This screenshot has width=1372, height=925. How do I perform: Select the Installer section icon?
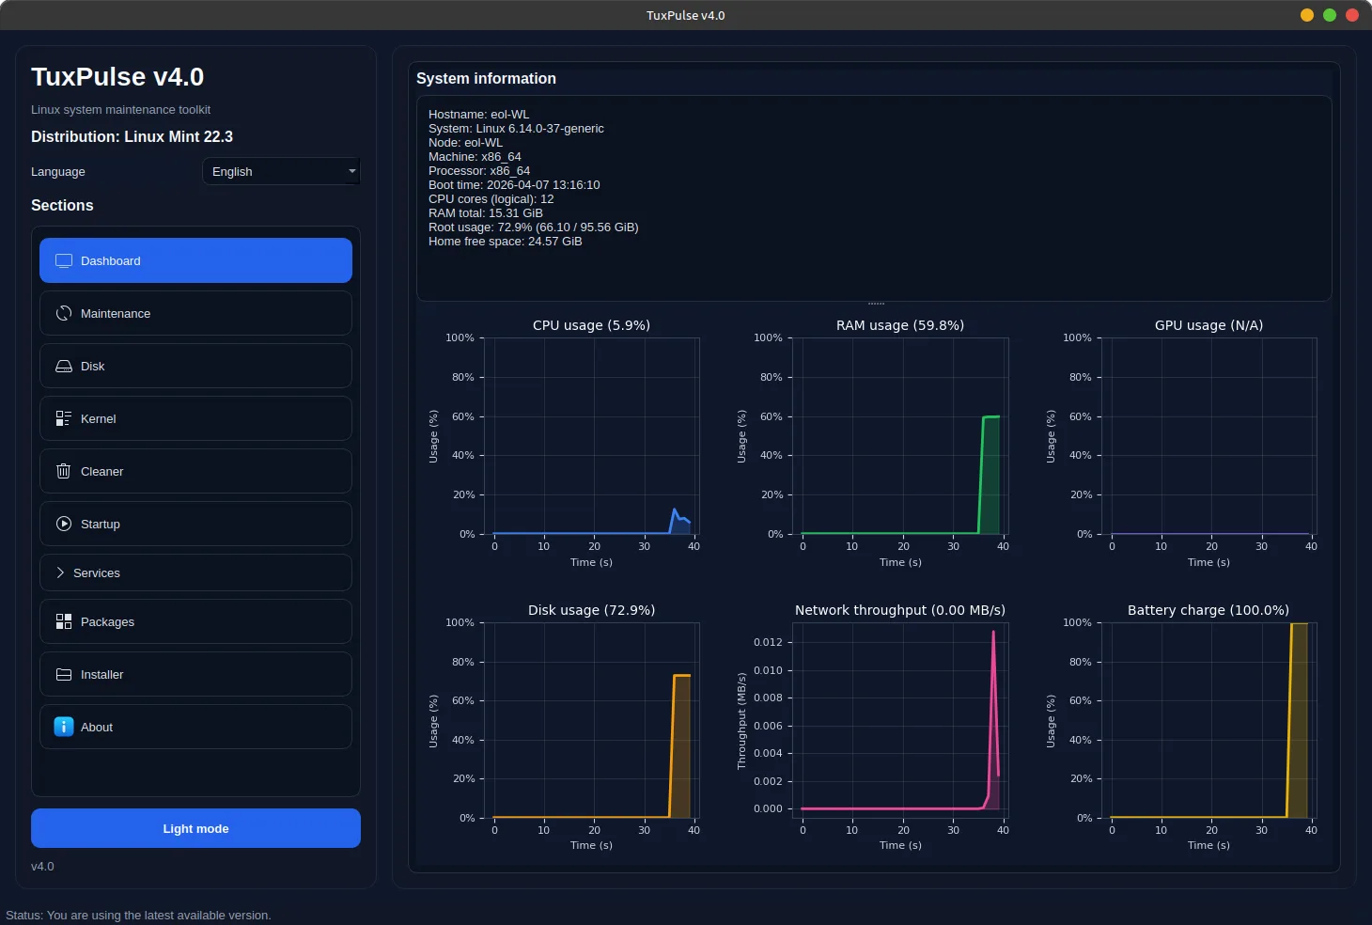pos(63,674)
